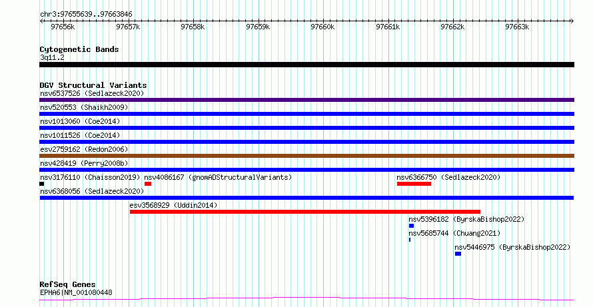
Task: Click the ruler's right arrowhead
Action: point(572,21)
